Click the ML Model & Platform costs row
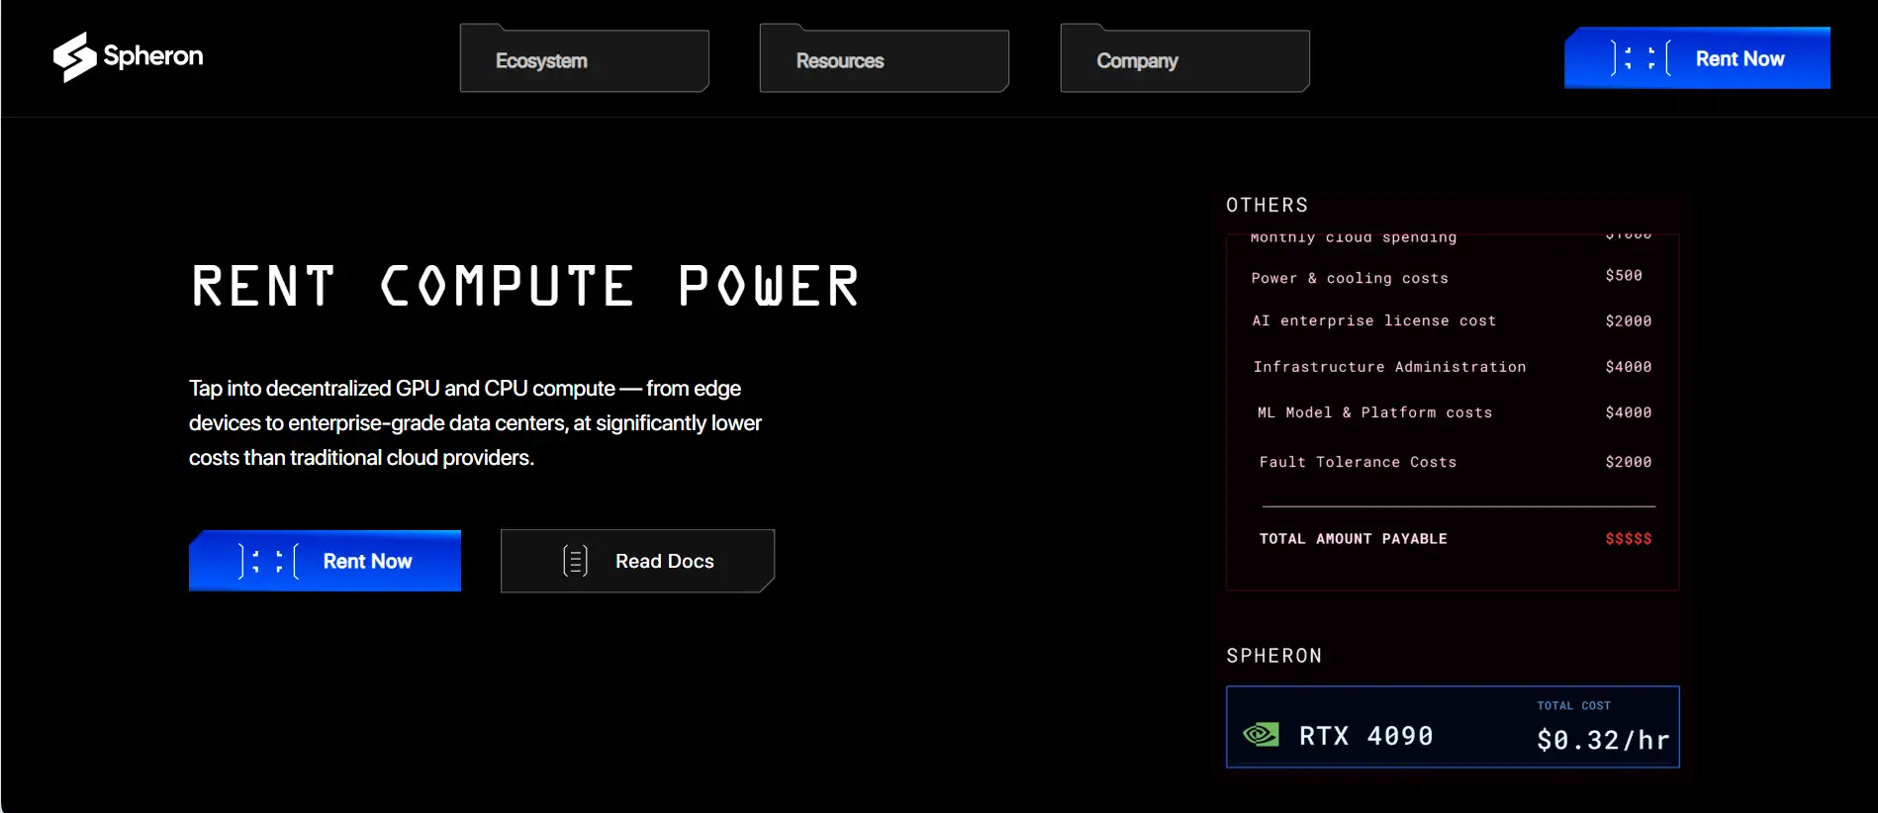 click(1453, 412)
